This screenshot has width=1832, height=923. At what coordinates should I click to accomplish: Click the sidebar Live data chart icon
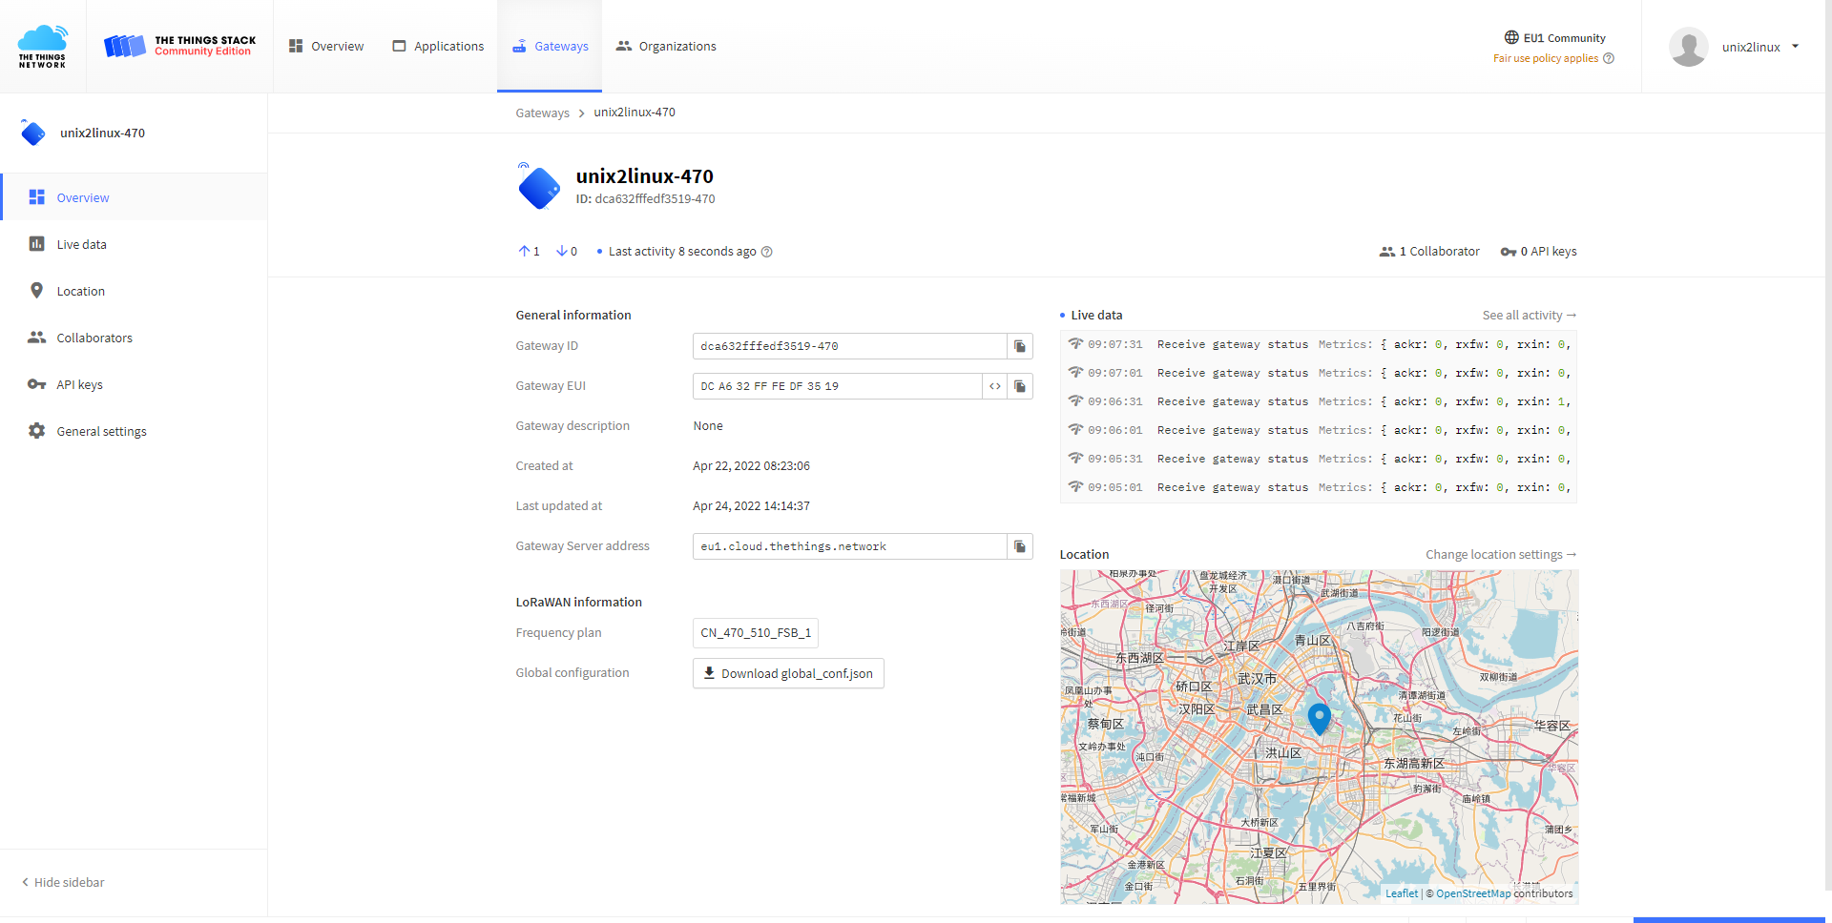[x=36, y=244]
